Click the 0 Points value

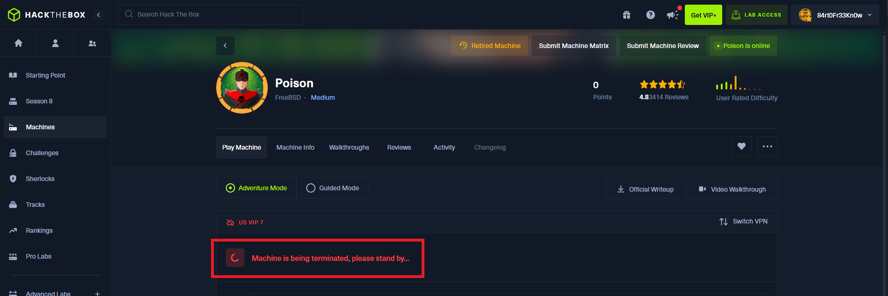(596, 85)
